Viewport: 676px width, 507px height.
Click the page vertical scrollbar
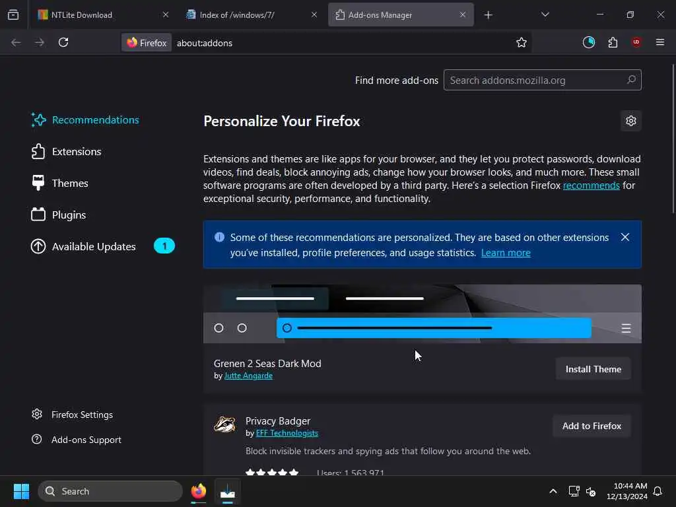point(673,139)
